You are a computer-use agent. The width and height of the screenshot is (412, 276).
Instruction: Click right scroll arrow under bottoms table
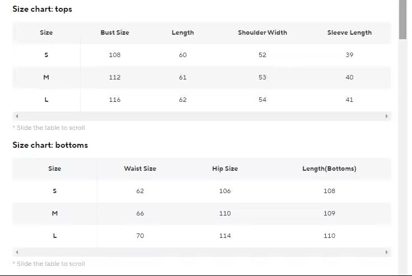tap(387, 252)
